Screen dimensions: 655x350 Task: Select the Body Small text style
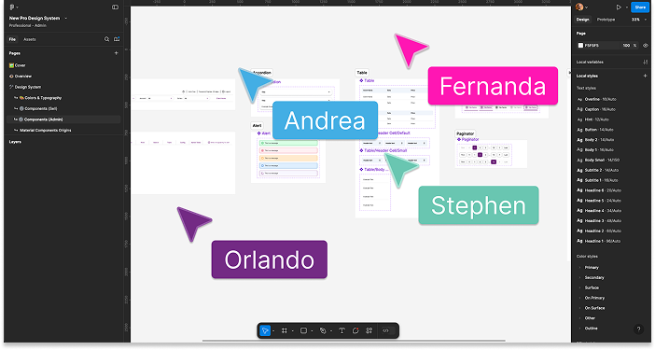click(x=602, y=160)
